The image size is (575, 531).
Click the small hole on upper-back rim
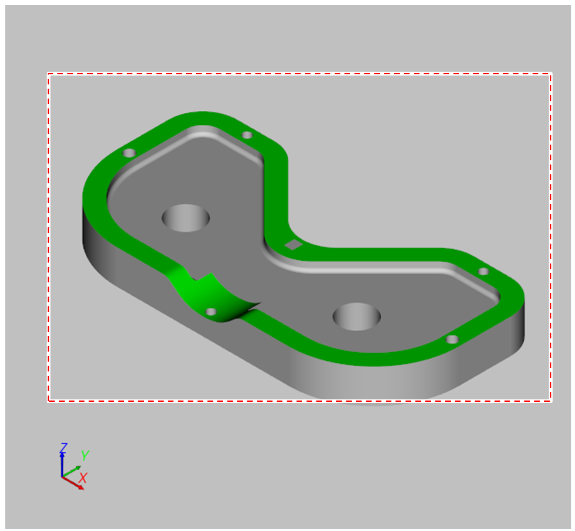(247, 135)
